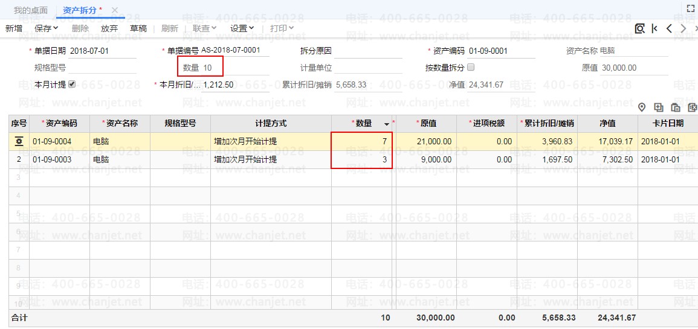Click the locate pin icon above table
Viewport: 698px width, 329px height.
(642, 107)
